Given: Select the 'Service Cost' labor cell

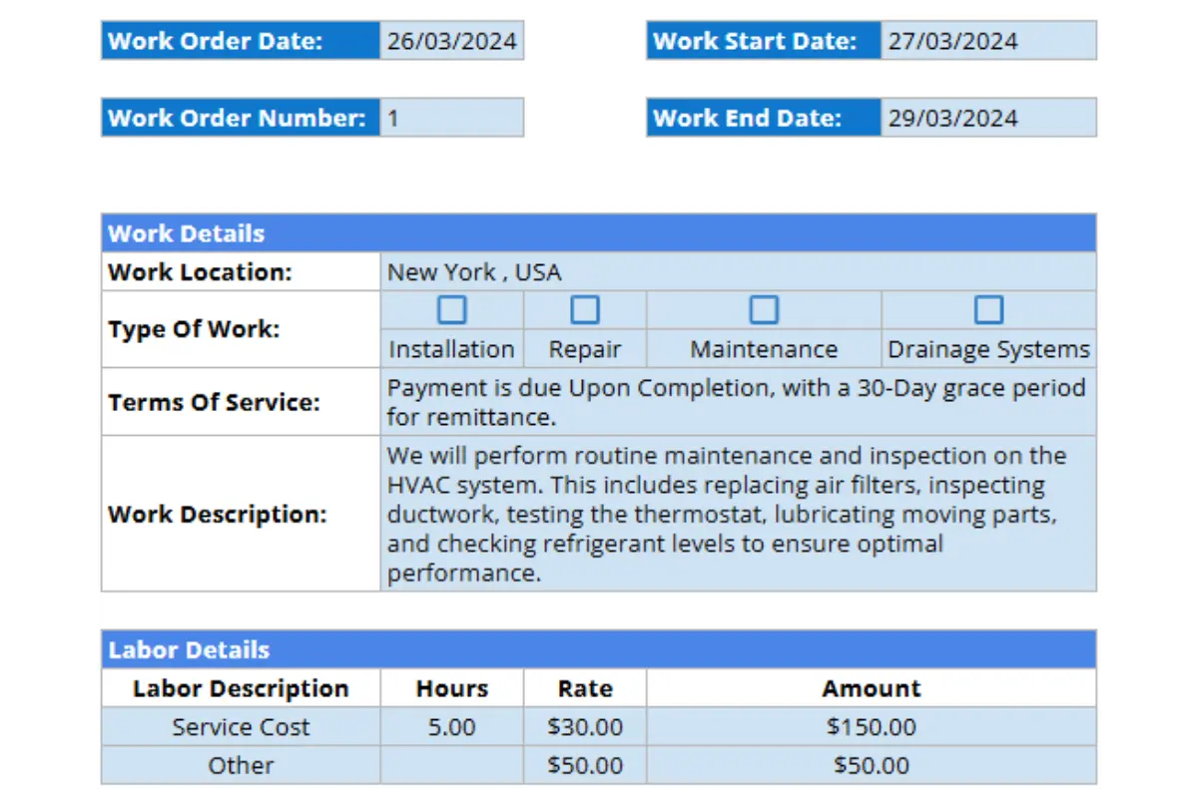Looking at the screenshot, I should click(x=241, y=727).
